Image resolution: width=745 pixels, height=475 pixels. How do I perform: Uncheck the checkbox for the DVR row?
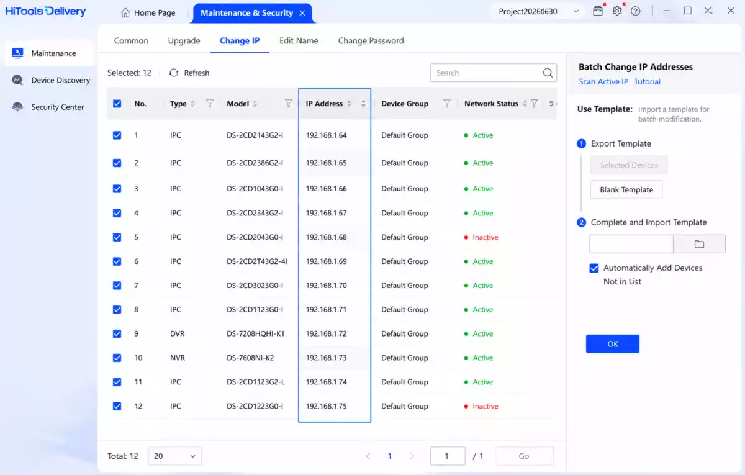117,333
